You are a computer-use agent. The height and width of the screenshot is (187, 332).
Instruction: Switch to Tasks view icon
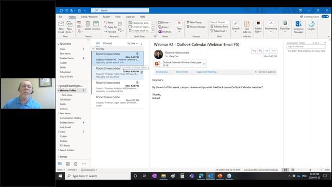(76, 164)
